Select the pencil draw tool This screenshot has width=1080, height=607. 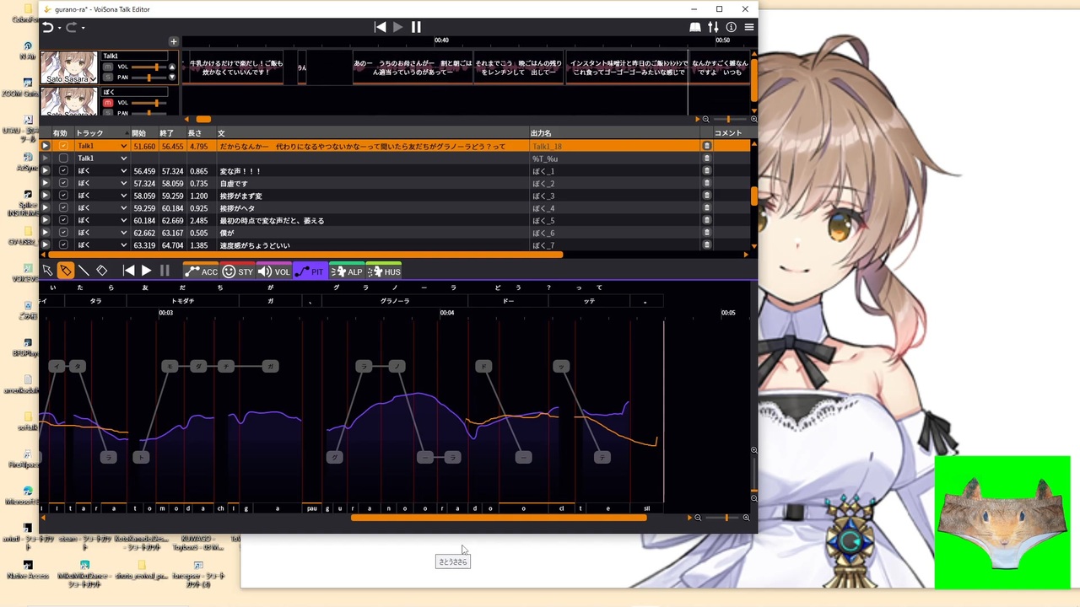(65, 271)
